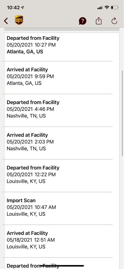Image resolution: width=124 pixels, height=269 pixels.
Task: Tap the back arrow in header
Action: [6, 21]
